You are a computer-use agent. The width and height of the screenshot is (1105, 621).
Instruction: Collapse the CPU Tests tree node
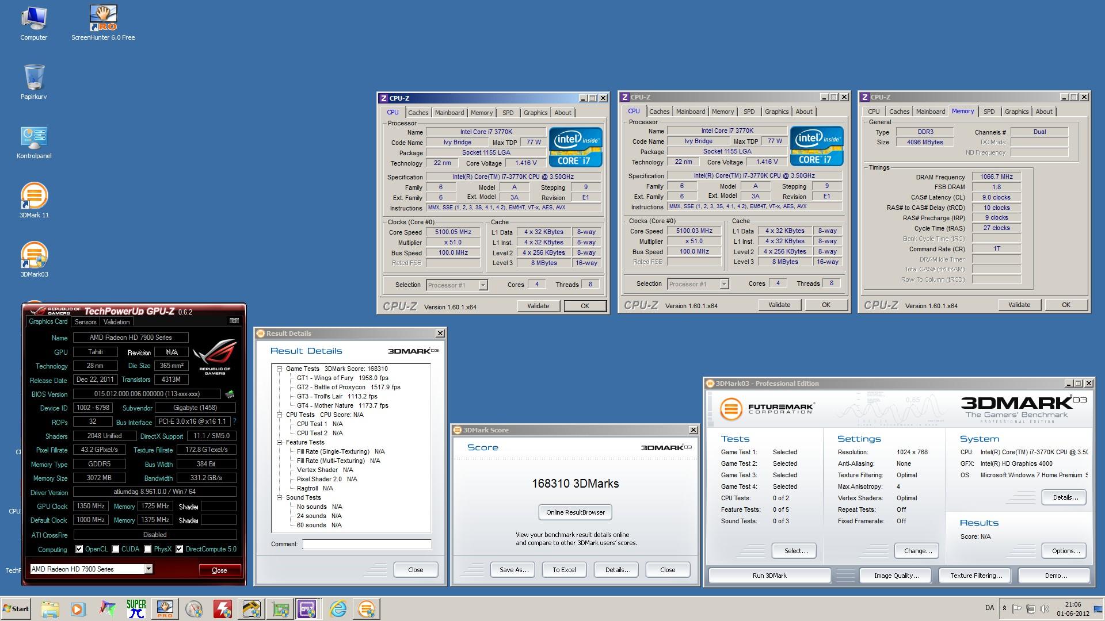point(279,415)
